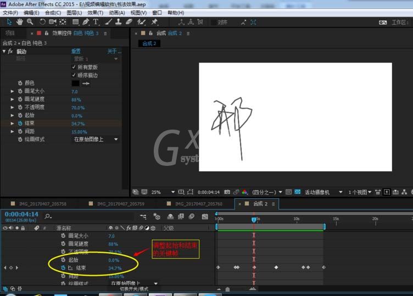Open the (四分之一) resolution dropdown
Screen dimensions: 413x296
267,192
